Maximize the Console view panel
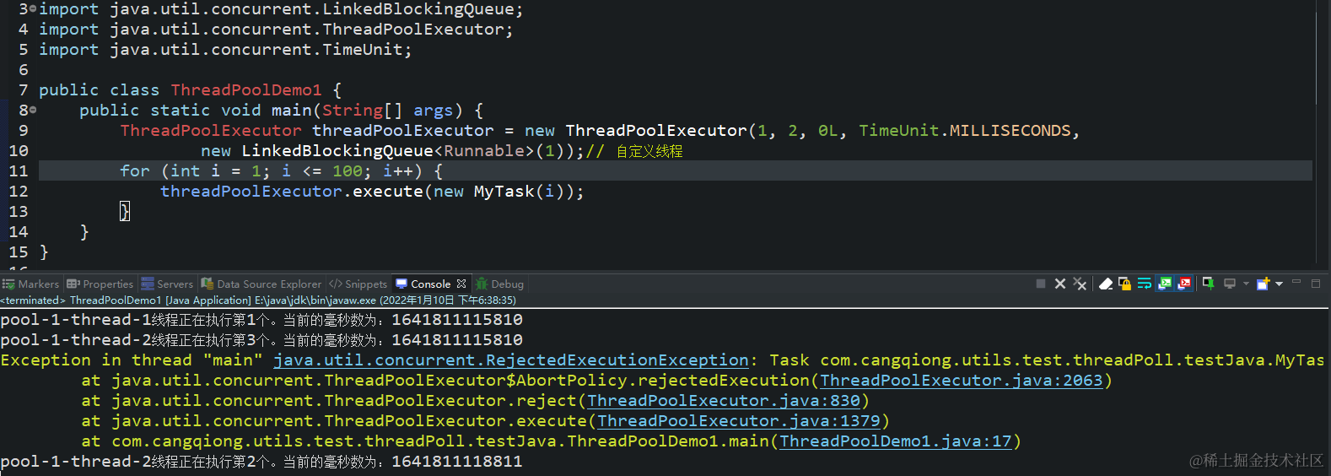 (1316, 284)
